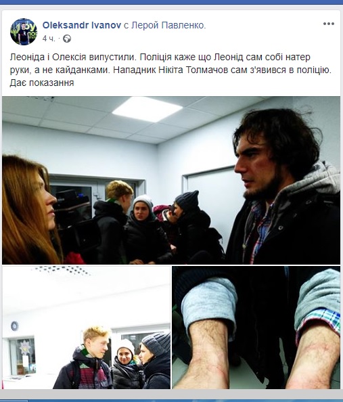Click the blue Facebook header bar at top
Screen dimensions: 343x402
pyautogui.click(x=172, y=2)
